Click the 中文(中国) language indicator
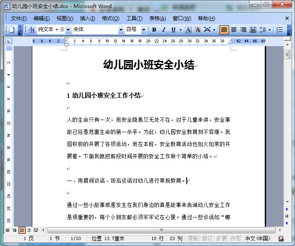295x246 pixels. [258, 239]
